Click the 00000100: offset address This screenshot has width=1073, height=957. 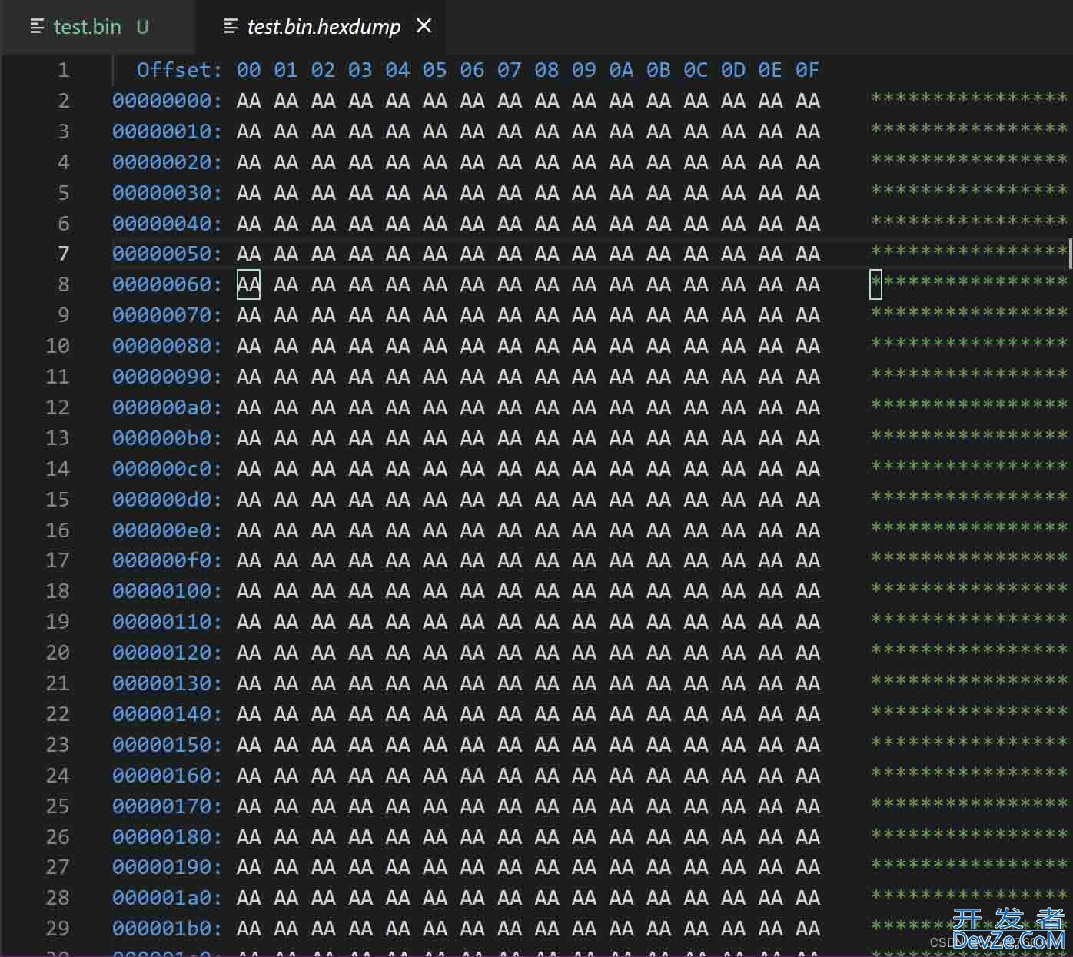tap(167, 591)
